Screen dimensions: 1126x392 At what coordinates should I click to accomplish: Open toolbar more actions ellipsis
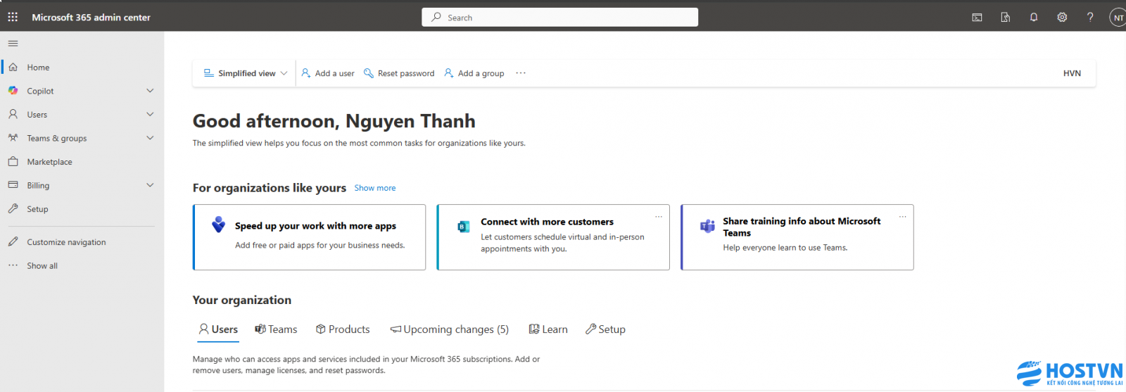pos(521,73)
